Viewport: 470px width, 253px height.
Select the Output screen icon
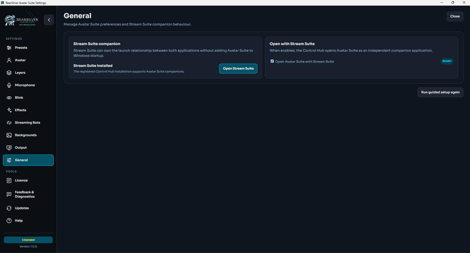coord(9,148)
